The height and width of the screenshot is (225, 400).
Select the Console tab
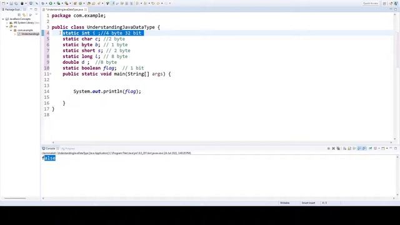pyautogui.click(x=50, y=149)
